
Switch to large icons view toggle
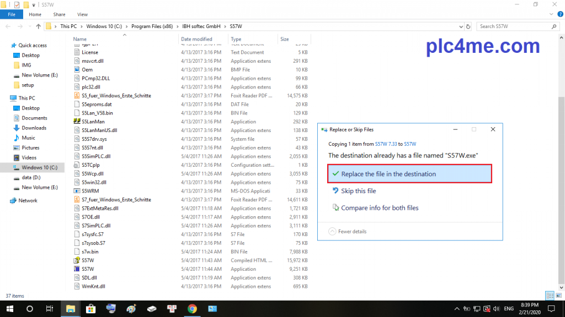[x=558, y=296]
